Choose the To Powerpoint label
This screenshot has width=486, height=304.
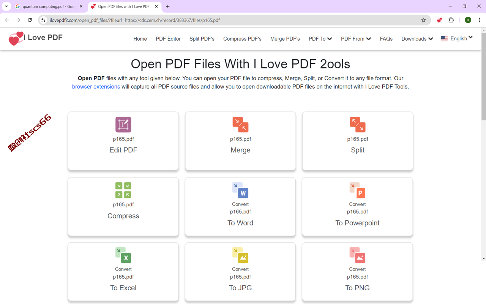358,223
